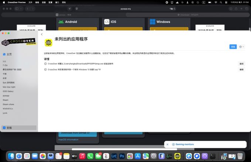Open Terminal from the Dock
Screen dimensions: 251x162
click(213, 156)
